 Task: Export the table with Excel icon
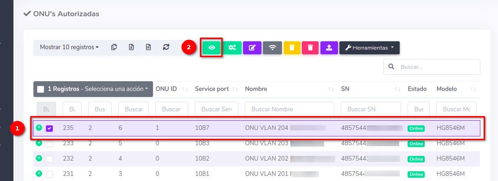pos(131,47)
